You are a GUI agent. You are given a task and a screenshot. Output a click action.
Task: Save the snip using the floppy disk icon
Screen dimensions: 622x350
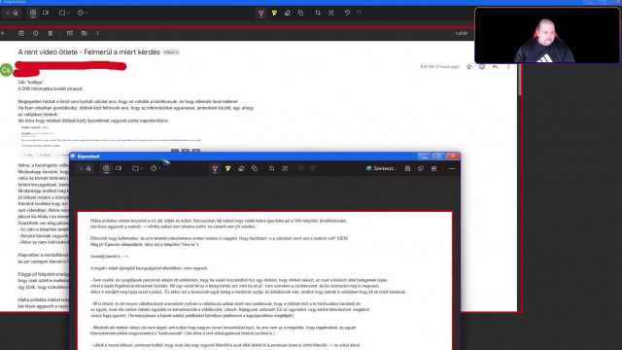point(407,168)
